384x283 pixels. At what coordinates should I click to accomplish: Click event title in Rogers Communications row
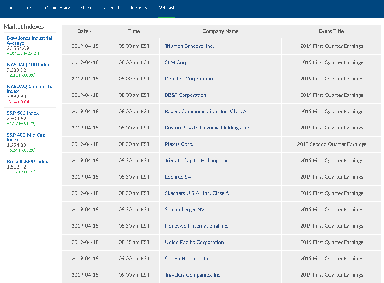pos(332,111)
